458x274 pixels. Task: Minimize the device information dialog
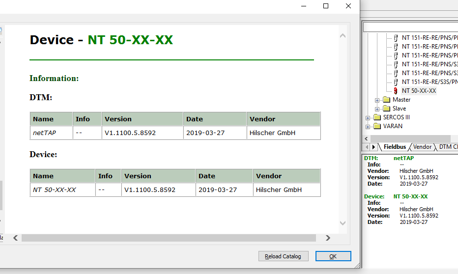[x=304, y=6]
